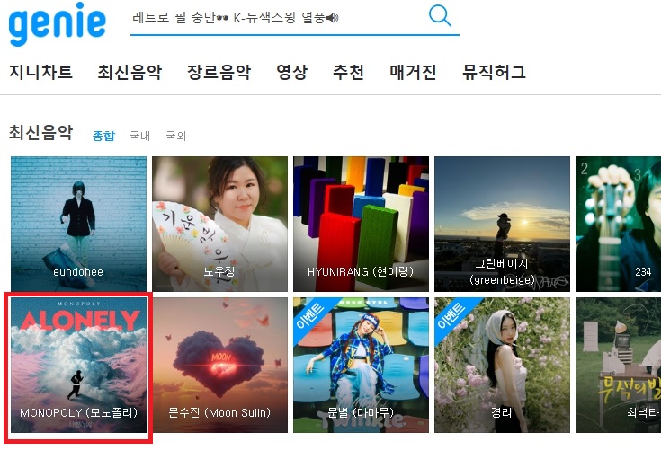Image resolution: width=661 pixels, height=450 pixels.
Task: Click the magnifier search icon
Action: click(x=440, y=15)
